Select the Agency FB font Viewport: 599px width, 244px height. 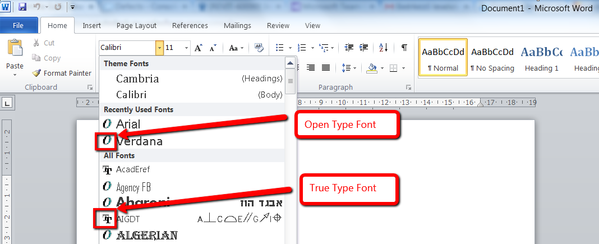pos(192,187)
